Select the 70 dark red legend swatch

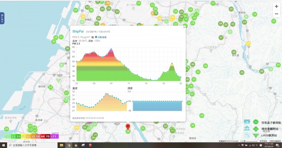pyautogui.click(x=48, y=137)
